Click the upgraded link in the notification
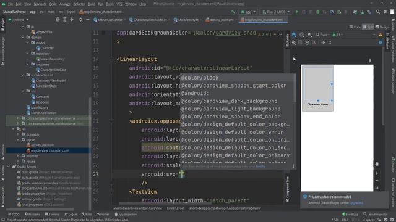The image size is (396, 222). [356, 203]
